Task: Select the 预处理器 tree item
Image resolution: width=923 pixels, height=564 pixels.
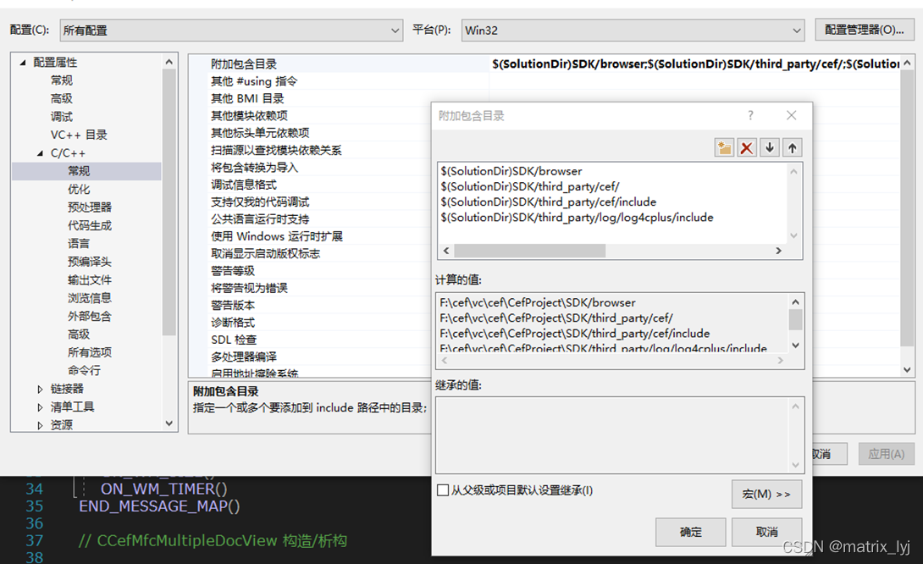Action: (x=90, y=207)
